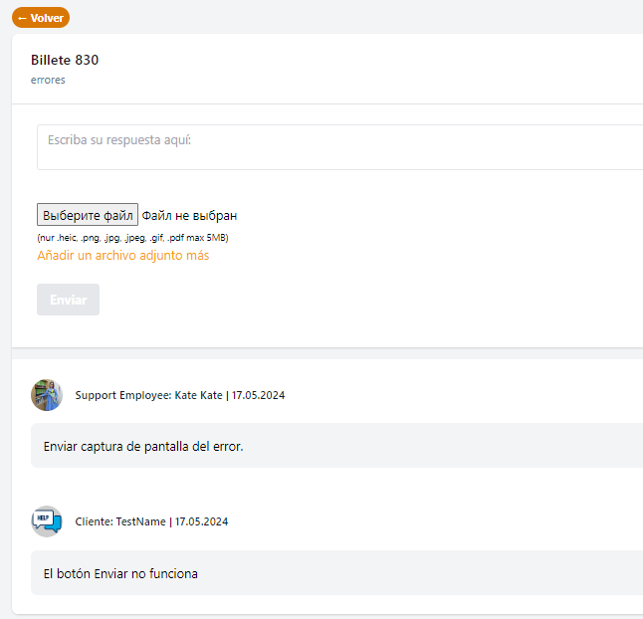Click 'Añadir un archivo adjunto más' link
The height and width of the screenshot is (619, 643).
123,256
